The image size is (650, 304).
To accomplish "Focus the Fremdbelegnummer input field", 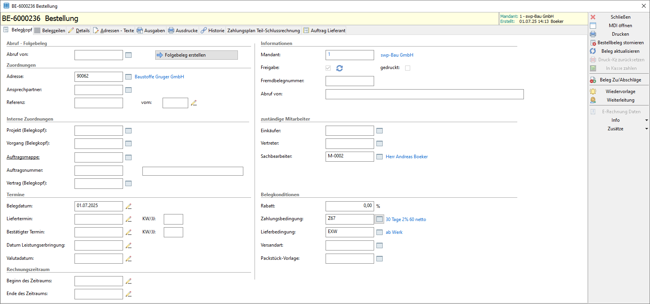I will pyautogui.click(x=350, y=81).
